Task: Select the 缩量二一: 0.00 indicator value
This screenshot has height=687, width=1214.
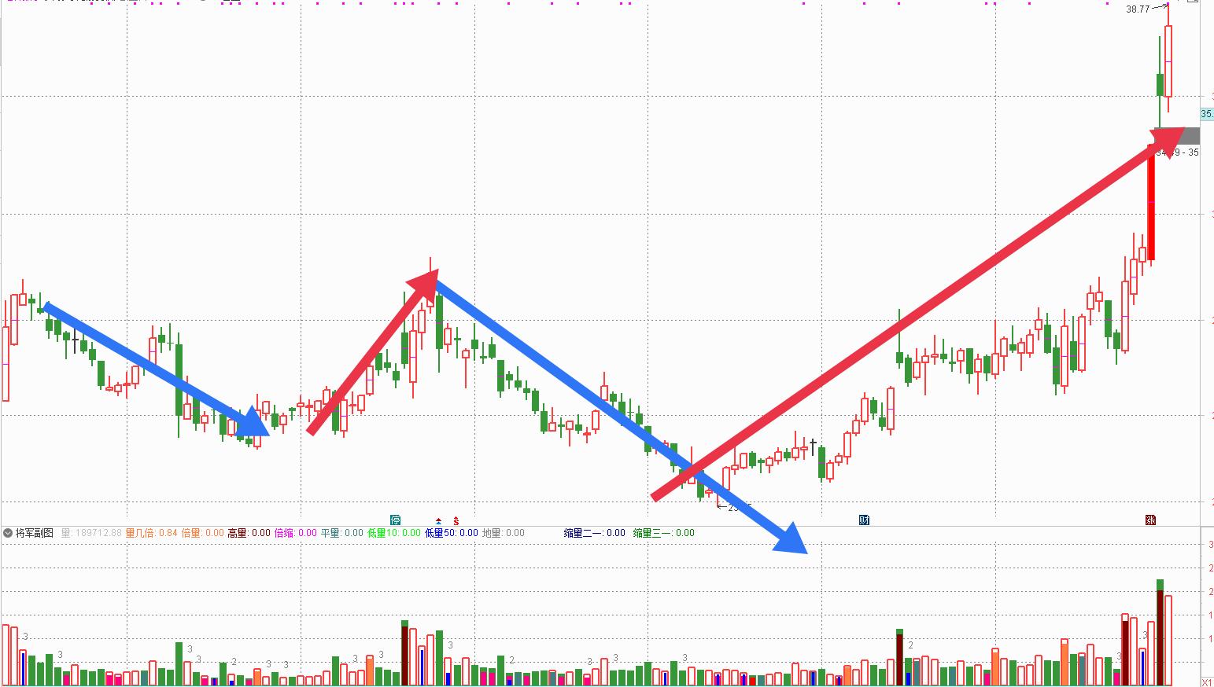Action: [595, 533]
